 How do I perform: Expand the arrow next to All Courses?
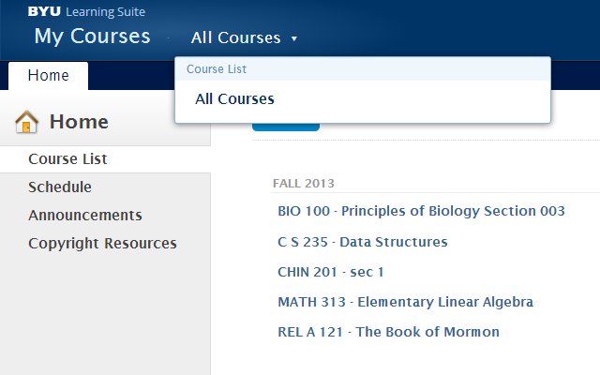(294, 38)
